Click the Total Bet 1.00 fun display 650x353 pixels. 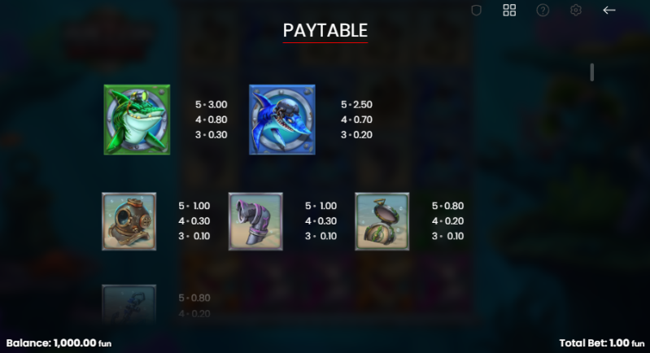(602, 343)
